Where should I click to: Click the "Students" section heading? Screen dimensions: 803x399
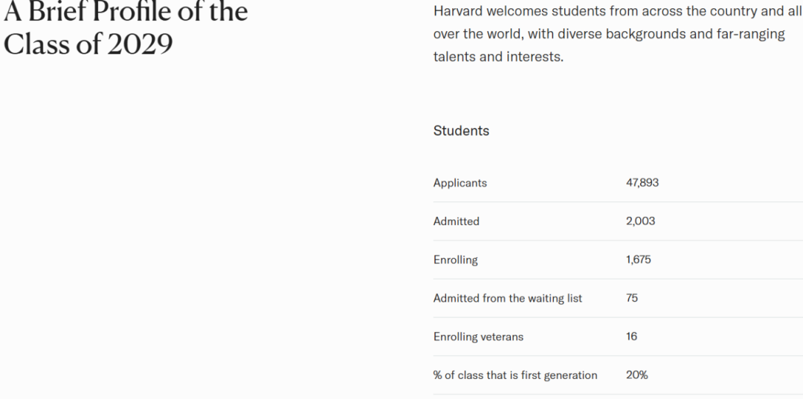pyautogui.click(x=461, y=131)
